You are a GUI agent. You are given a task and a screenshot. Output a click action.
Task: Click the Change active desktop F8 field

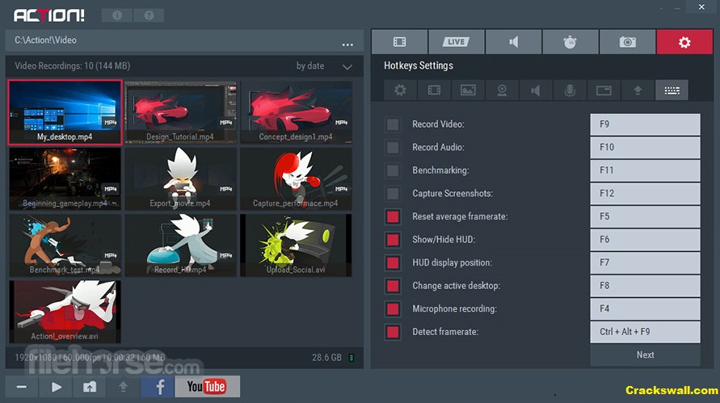(645, 286)
